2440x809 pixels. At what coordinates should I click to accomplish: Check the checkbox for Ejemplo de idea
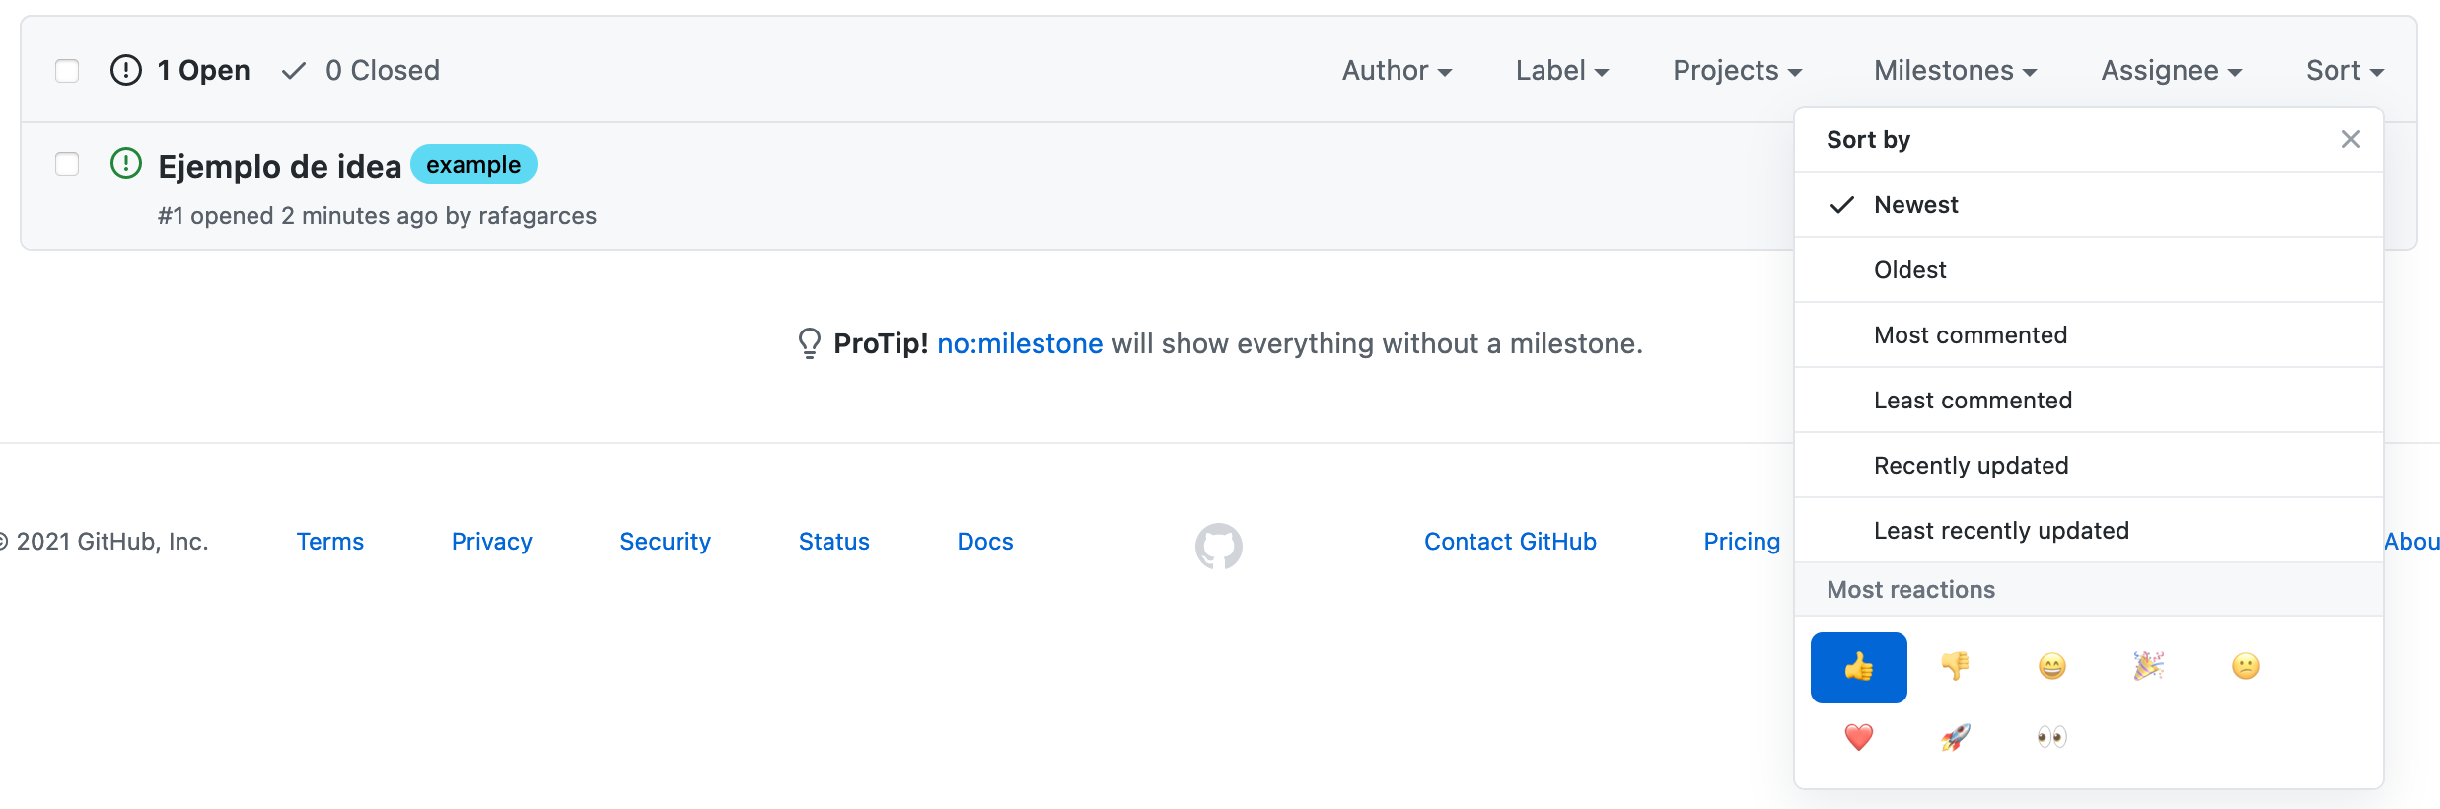[67, 165]
